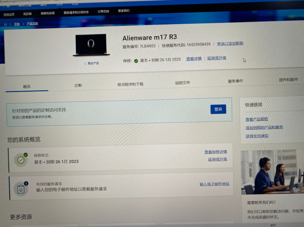The image size is (304, 227).
Task: Click the green warranty check icon
Action: coord(136,61)
